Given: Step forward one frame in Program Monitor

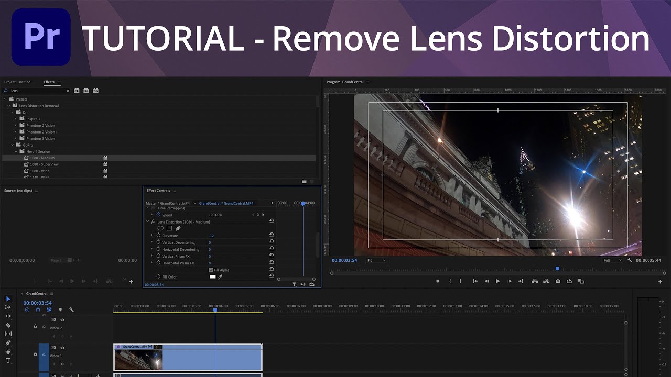Looking at the screenshot, I should (x=509, y=281).
